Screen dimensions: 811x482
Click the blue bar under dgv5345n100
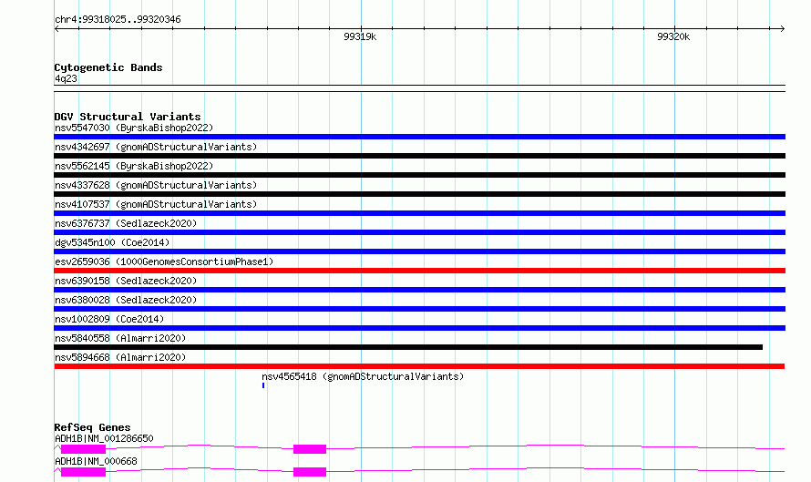419,251
